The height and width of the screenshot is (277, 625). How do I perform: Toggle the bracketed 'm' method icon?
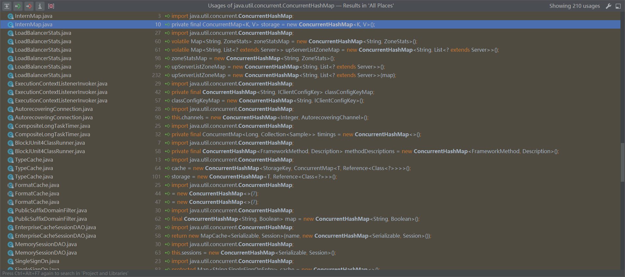(x=51, y=6)
